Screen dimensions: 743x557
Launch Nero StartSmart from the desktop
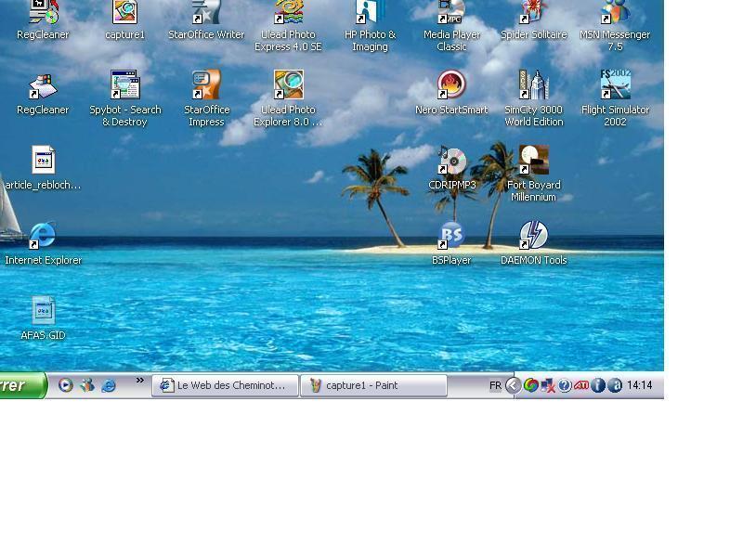pos(451,85)
